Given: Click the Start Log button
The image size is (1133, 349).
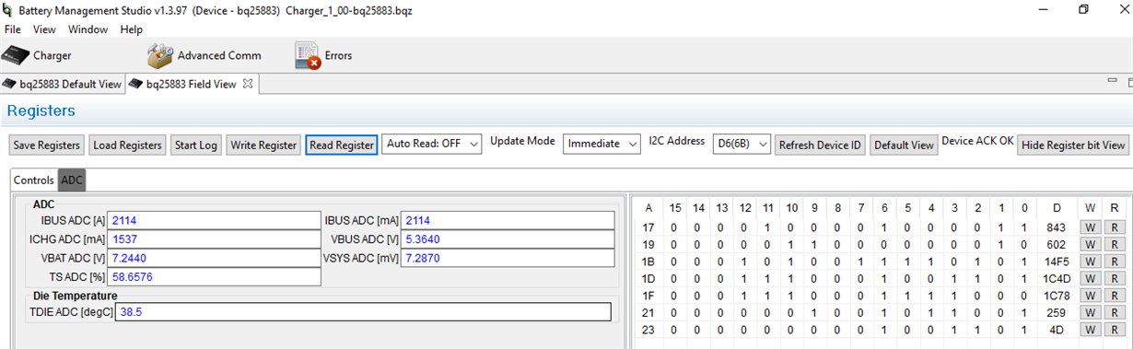Looking at the screenshot, I should 196,145.
